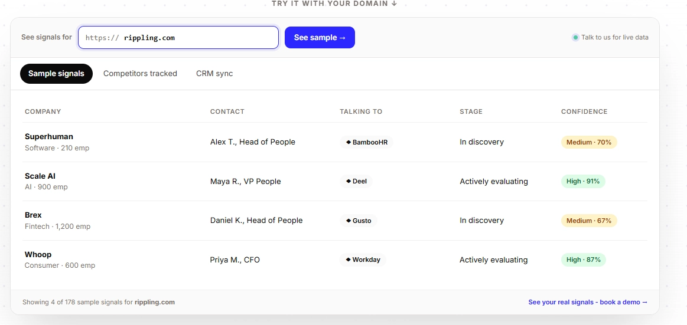Click Superhuman's In discovery stage
This screenshot has width=687, height=325.
481,142
